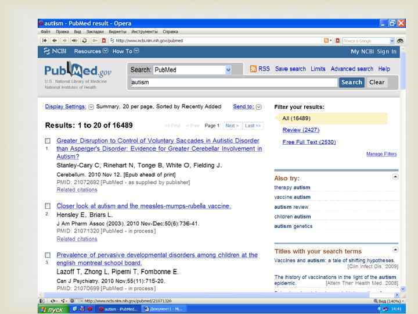418x314 pixels.
Task: Filter results by Free Full Text
Action: click(309, 142)
